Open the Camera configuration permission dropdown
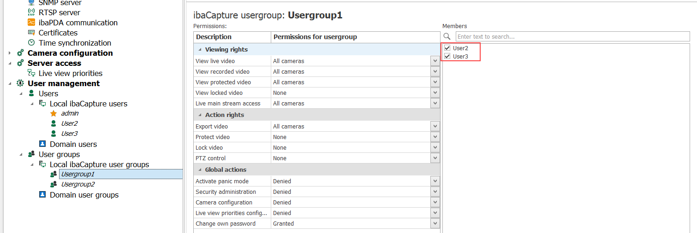The width and height of the screenshot is (697, 233). coord(435,202)
